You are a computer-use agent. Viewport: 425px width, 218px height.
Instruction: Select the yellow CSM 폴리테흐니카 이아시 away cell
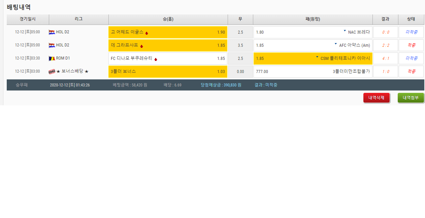pos(313,59)
